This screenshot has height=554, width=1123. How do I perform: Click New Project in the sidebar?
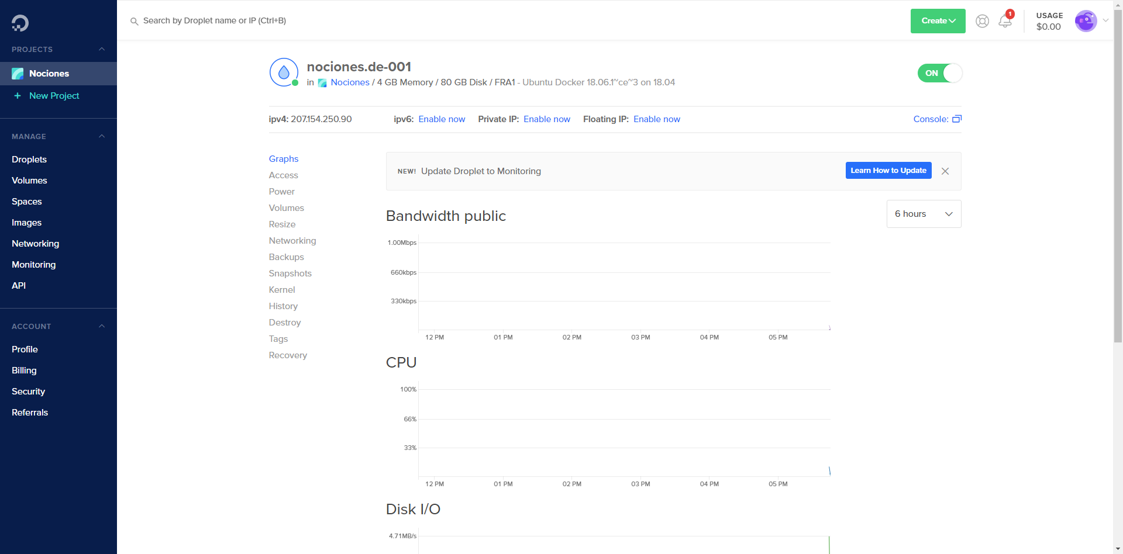point(54,96)
